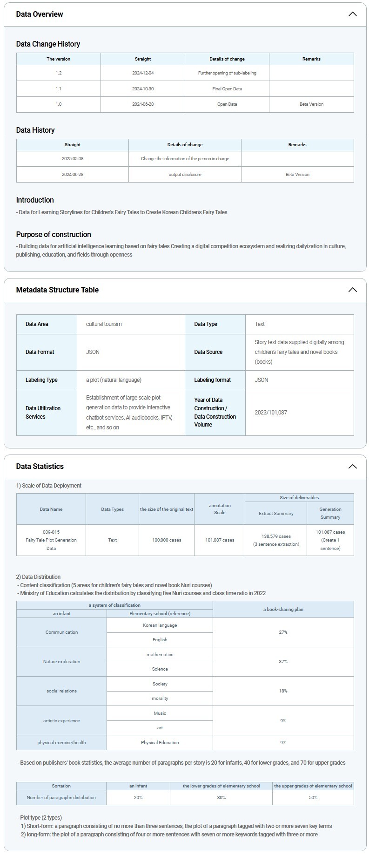Click the 2024-12-04 date cell
This screenshot has width=369, height=855.
(143, 73)
